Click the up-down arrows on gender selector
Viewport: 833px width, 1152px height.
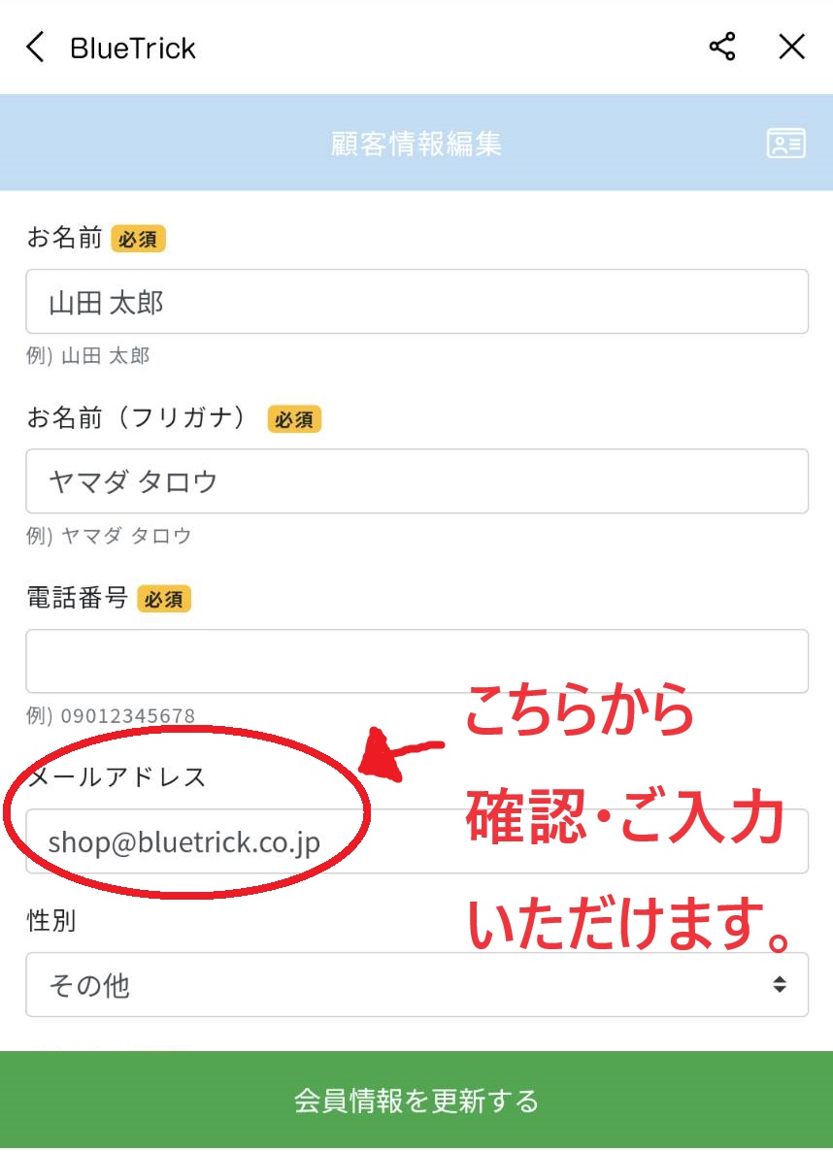pyautogui.click(x=780, y=984)
